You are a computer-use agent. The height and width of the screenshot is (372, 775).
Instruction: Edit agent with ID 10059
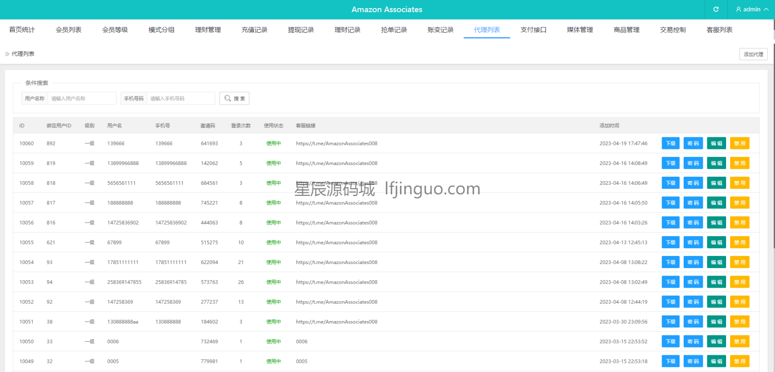pos(716,163)
